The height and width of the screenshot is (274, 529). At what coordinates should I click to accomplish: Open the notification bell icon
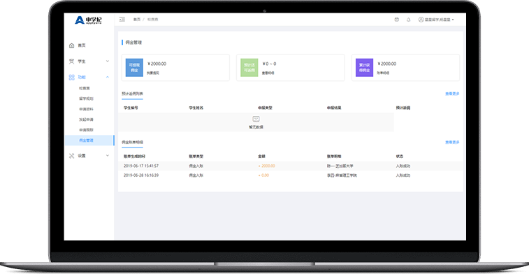pyautogui.click(x=408, y=20)
